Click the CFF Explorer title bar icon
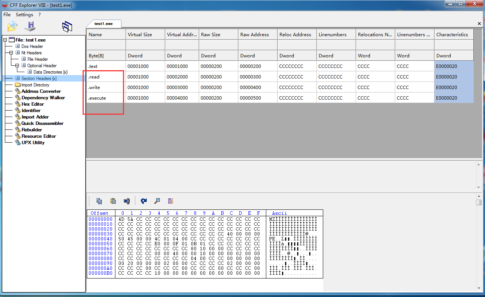 pos(5,5)
